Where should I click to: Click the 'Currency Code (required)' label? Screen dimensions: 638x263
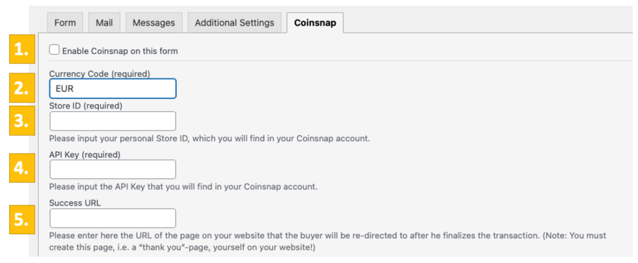tap(100, 73)
